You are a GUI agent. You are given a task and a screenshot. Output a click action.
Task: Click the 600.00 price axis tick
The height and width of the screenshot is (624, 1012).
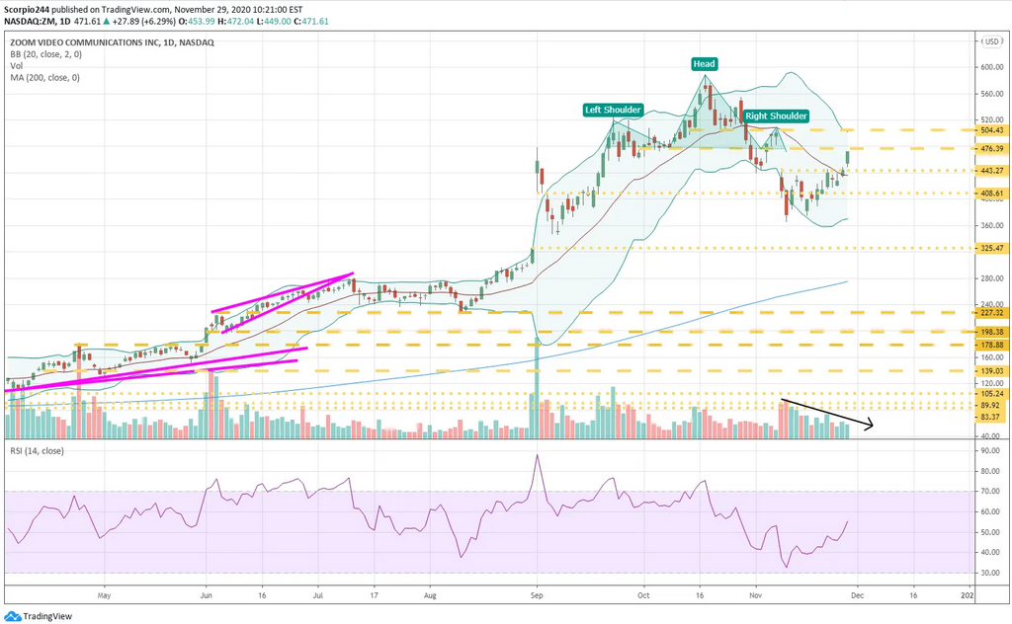[x=992, y=67]
